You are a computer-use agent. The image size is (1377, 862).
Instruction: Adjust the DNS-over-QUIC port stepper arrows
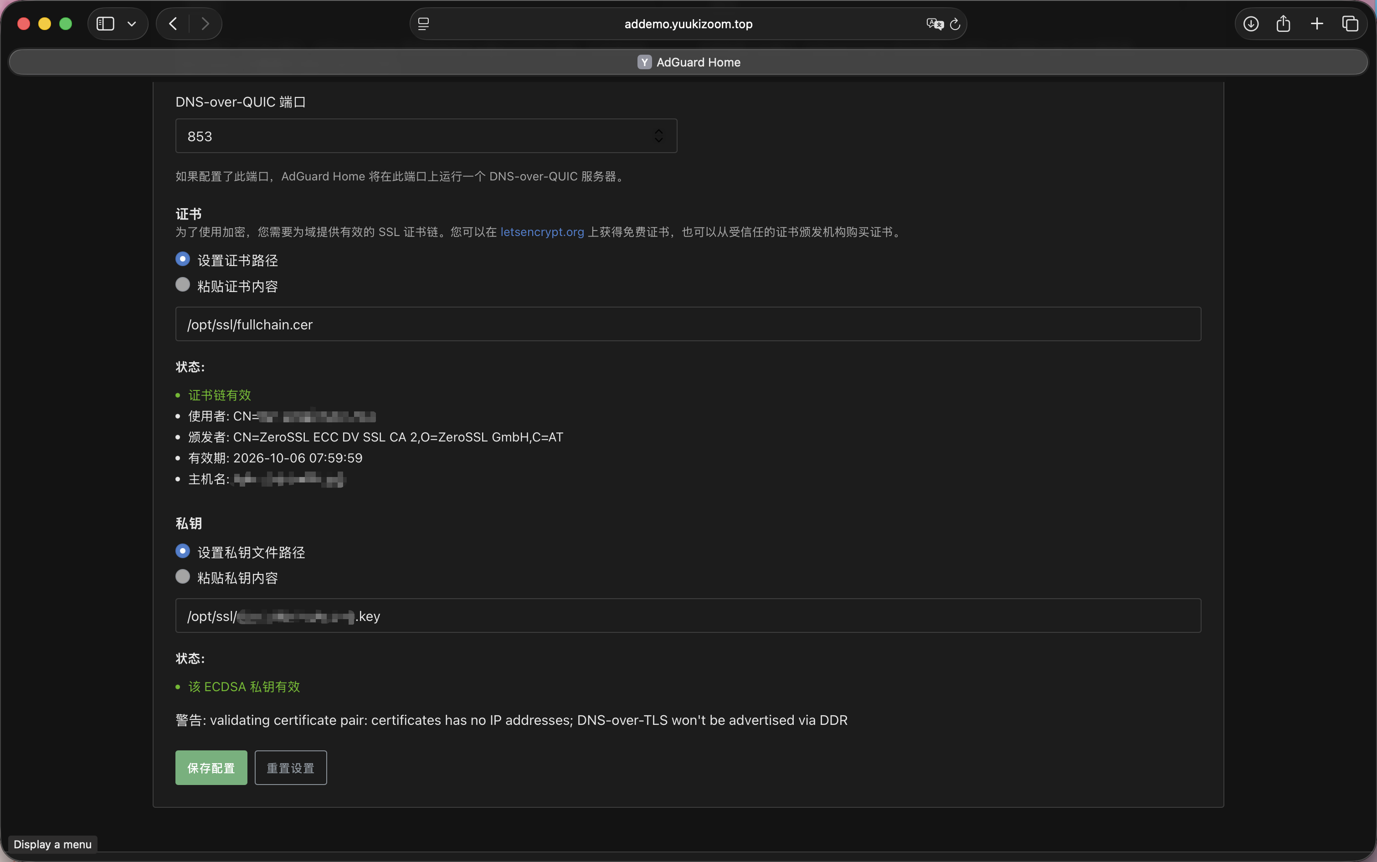[658, 136]
